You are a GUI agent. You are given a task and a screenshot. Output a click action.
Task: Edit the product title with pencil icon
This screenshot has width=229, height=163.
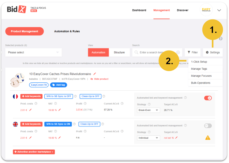(95, 74)
